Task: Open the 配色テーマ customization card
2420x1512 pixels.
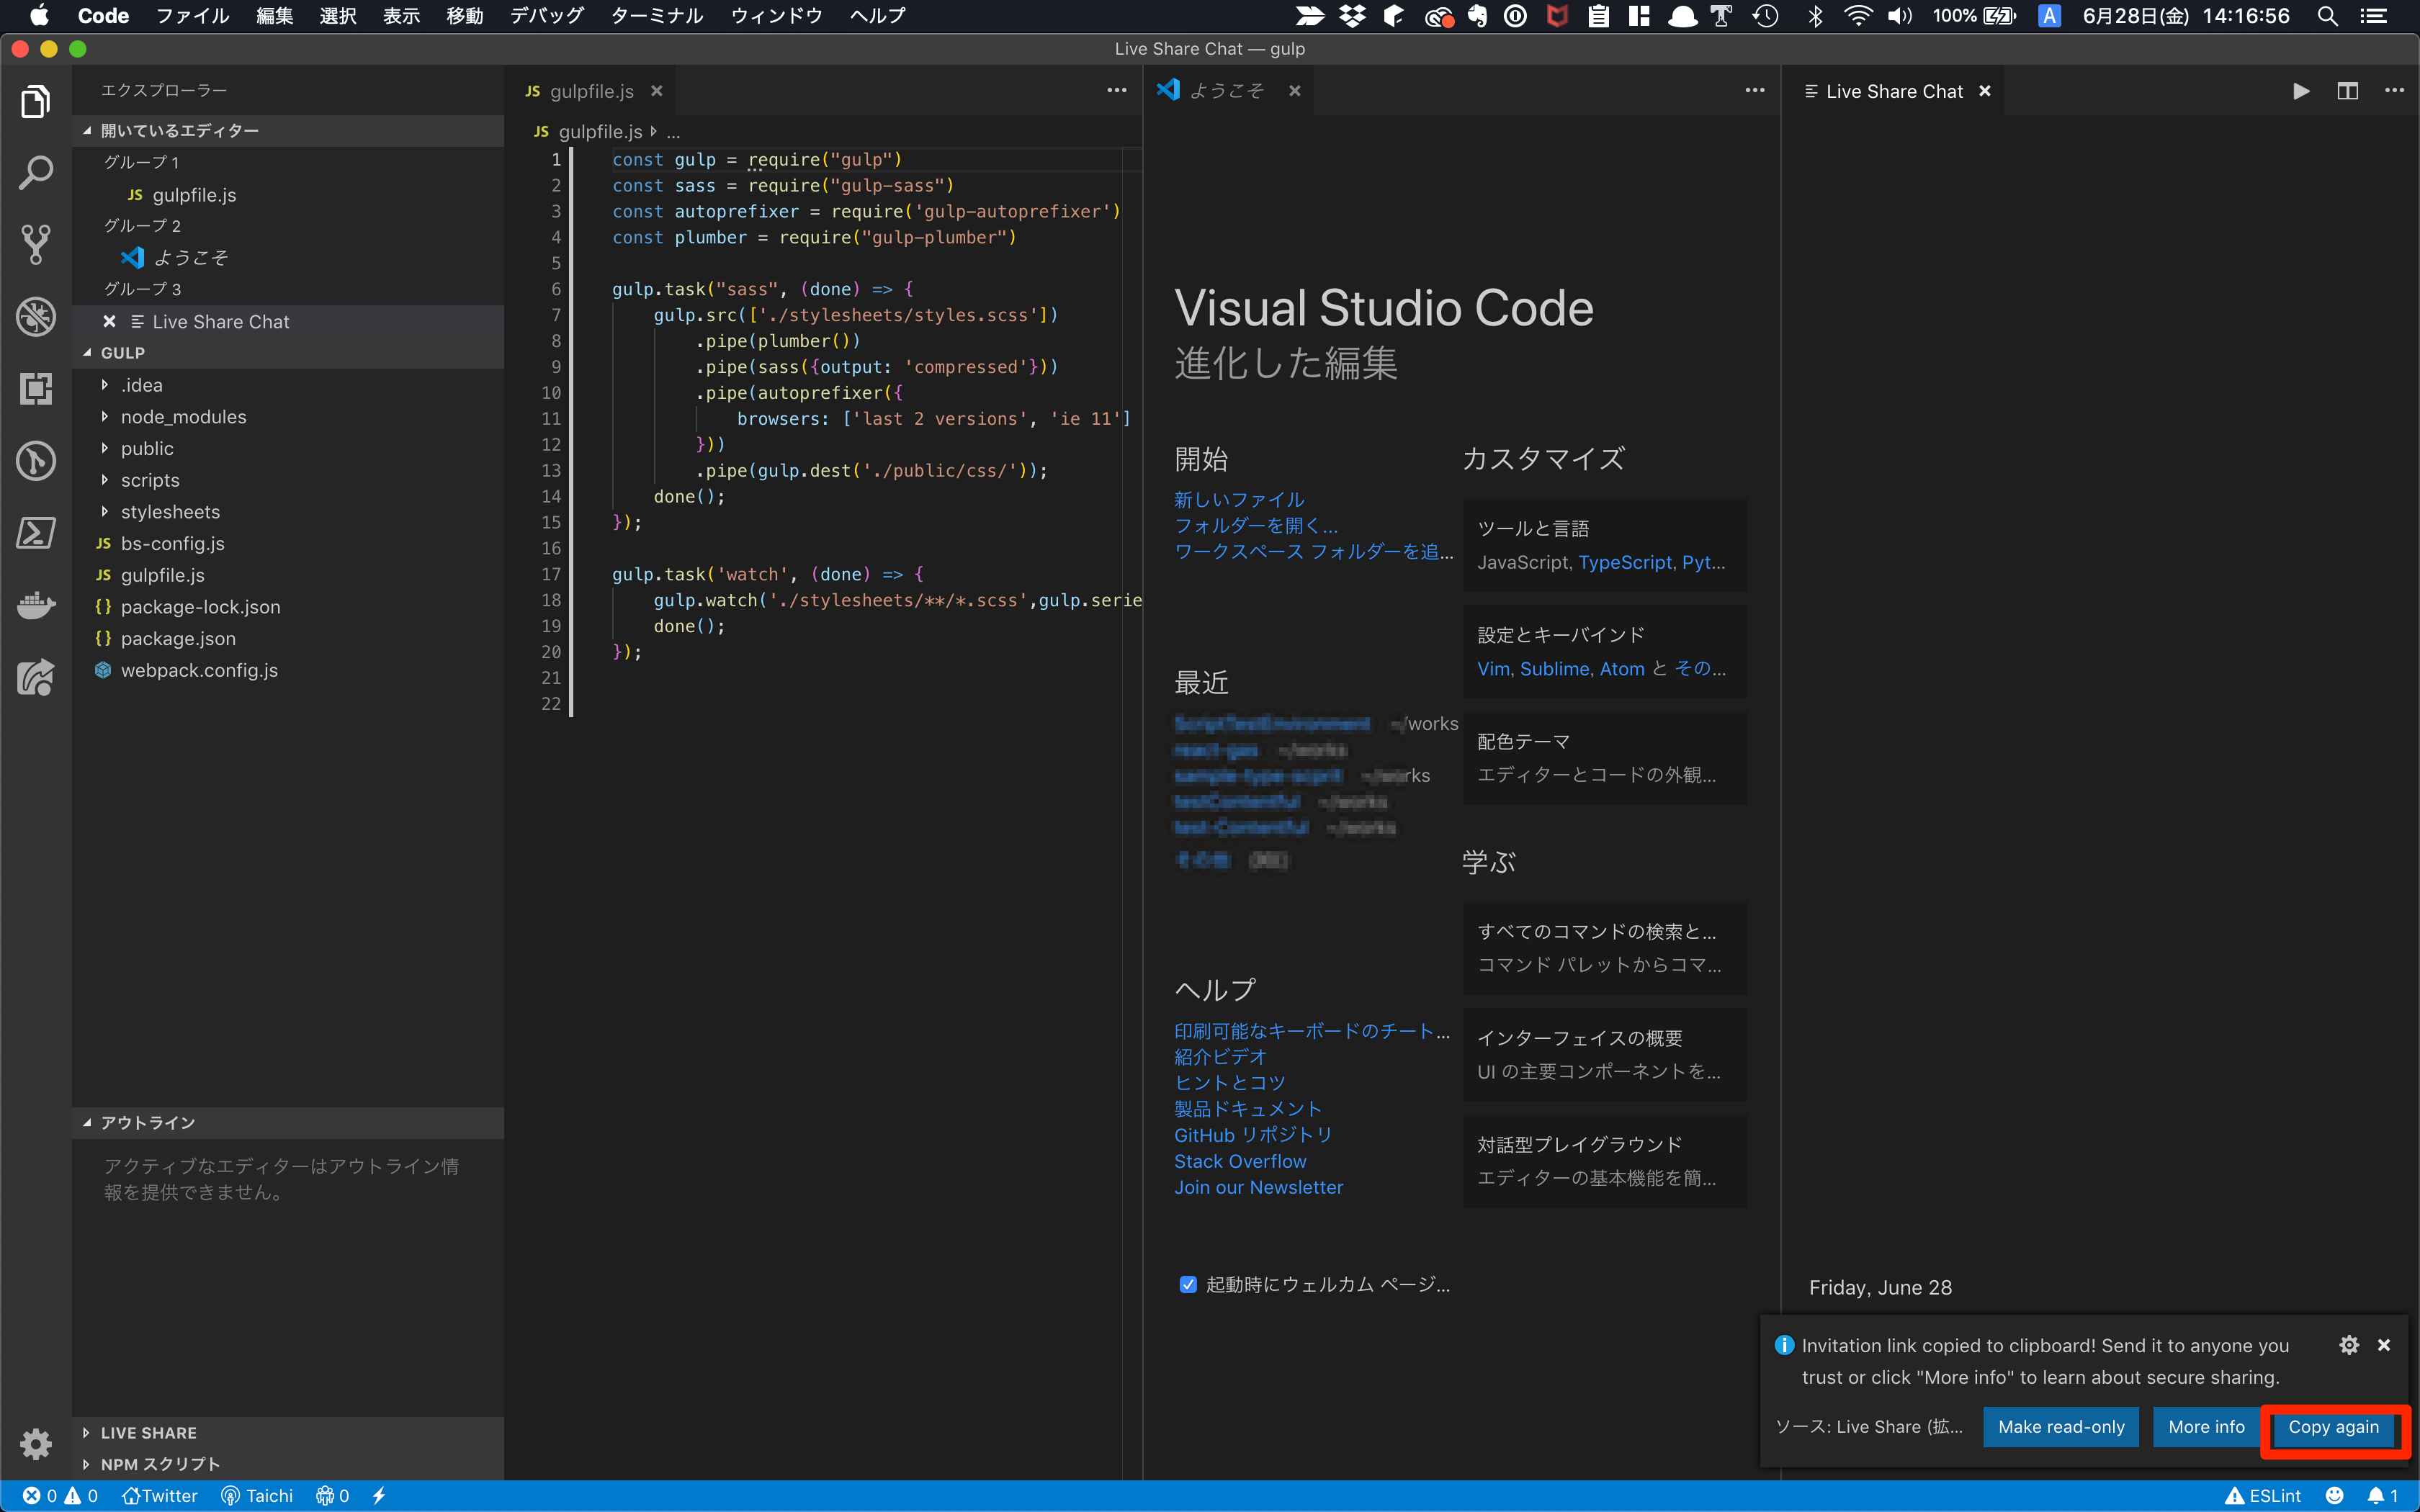Action: [1605, 758]
